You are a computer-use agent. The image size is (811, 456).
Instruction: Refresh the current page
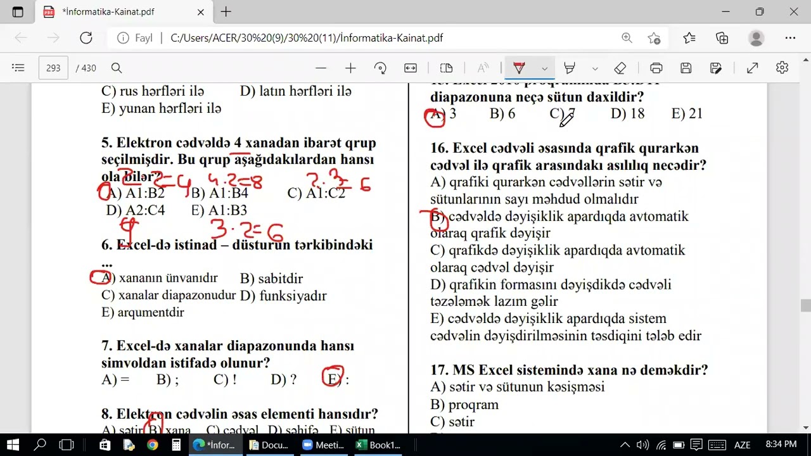tap(86, 38)
